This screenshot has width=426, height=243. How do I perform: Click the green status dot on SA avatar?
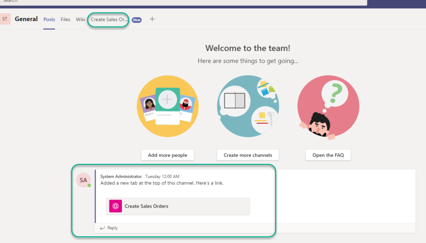[89, 185]
